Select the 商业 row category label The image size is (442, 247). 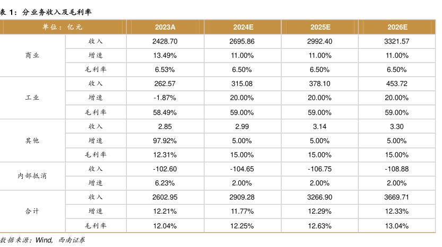pos(32,55)
